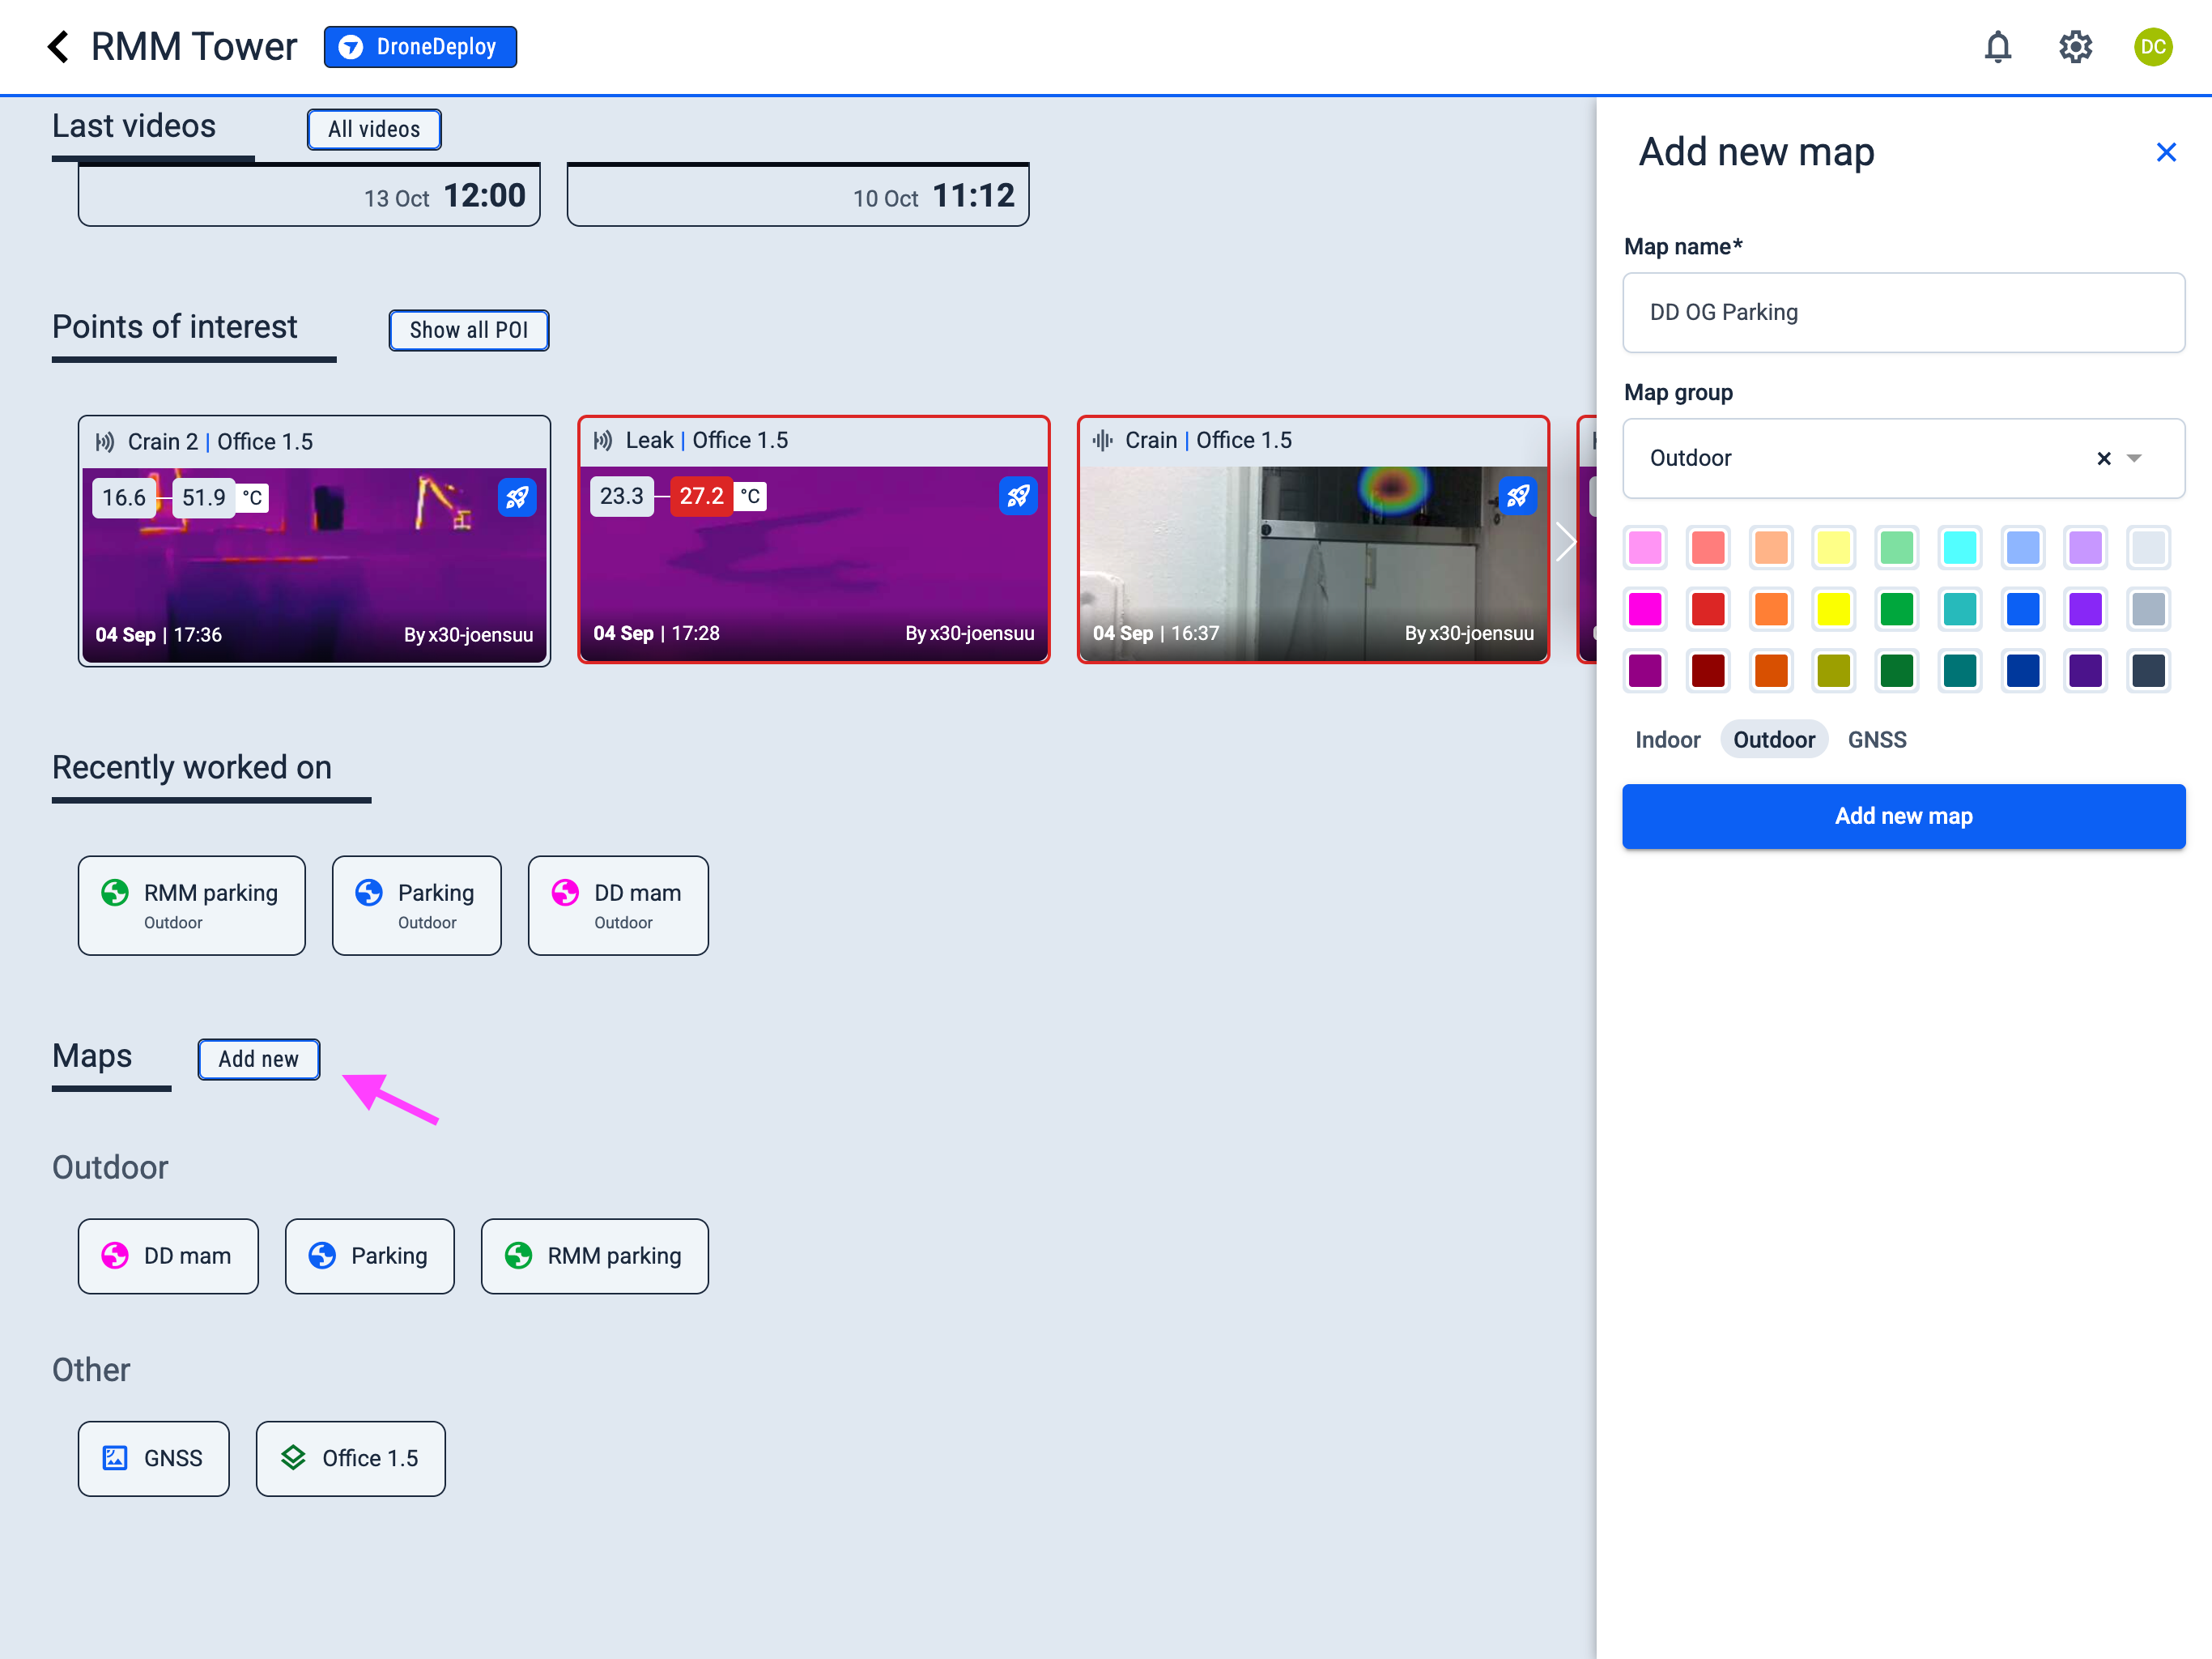This screenshot has width=2212, height=1659.
Task: Click the back arrow beside RMM Tower
Action: 58,47
